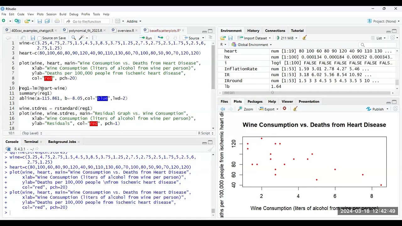
Task: Open the Project: (None) dropdown
Action: coord(383,21)
